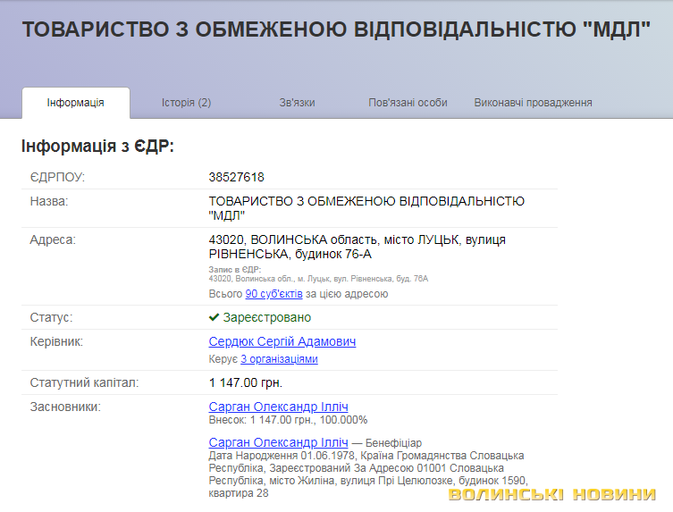
Task: Switch to the Інформація tab
Action: click(x=76, y=103)
